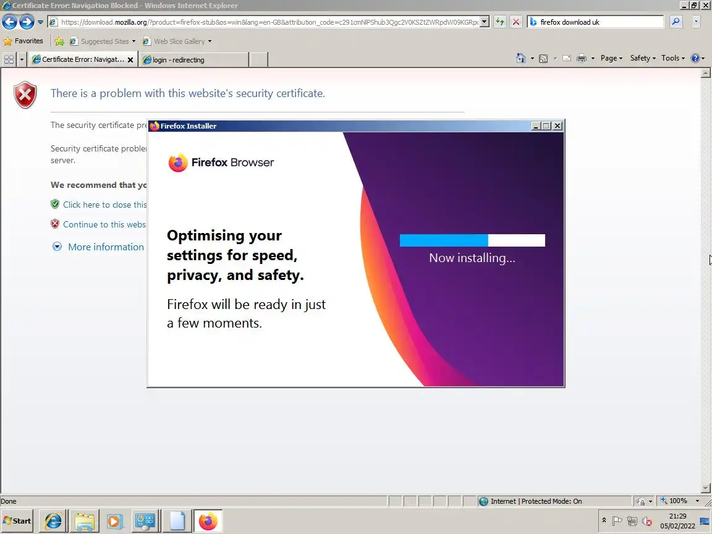The image size is (712, 534).
Task: Open the network status tray icon
Action: [632, 521]
